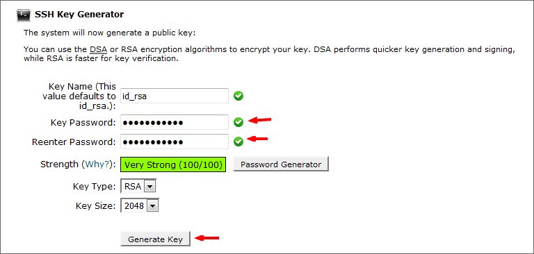Screen dimensions: 534x254
Task: Click the red arrow next to Generate Key
Action: [208, 238]
